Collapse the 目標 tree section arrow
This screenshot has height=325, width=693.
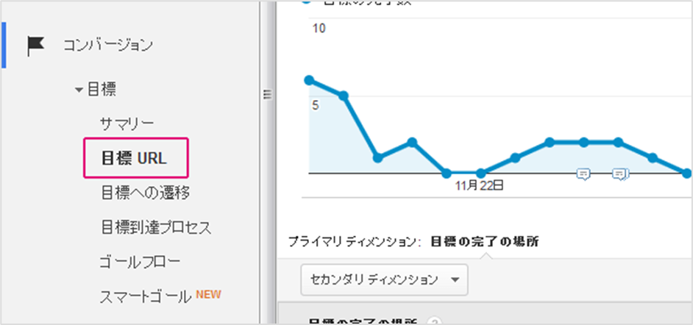coord(79,90)
